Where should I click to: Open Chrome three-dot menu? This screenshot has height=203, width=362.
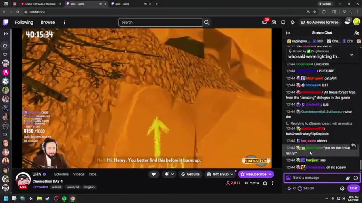[x=358, y=12]
